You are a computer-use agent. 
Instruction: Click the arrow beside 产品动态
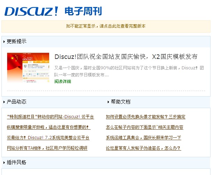click(4, 102)
